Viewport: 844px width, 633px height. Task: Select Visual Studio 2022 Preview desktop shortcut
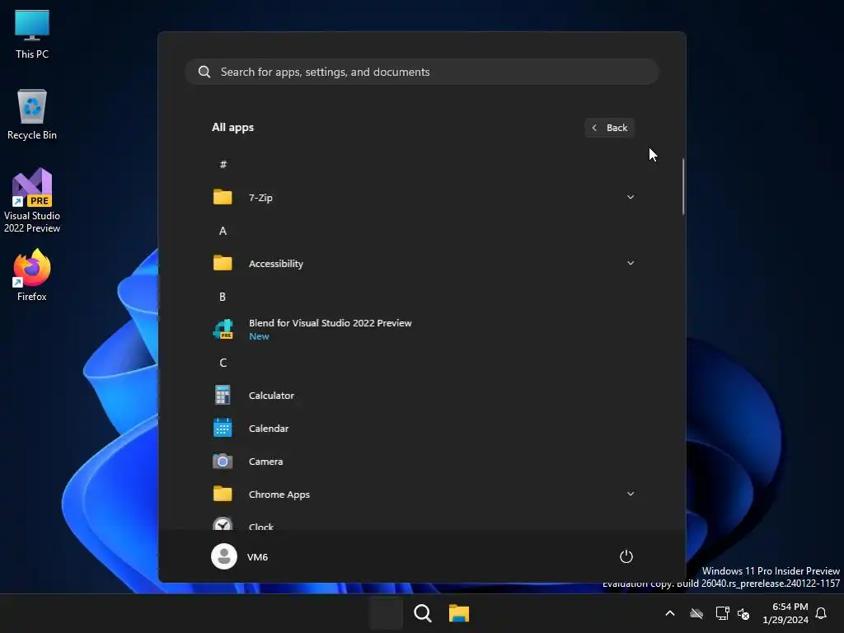pyautogui.click(x=32, y=200)
